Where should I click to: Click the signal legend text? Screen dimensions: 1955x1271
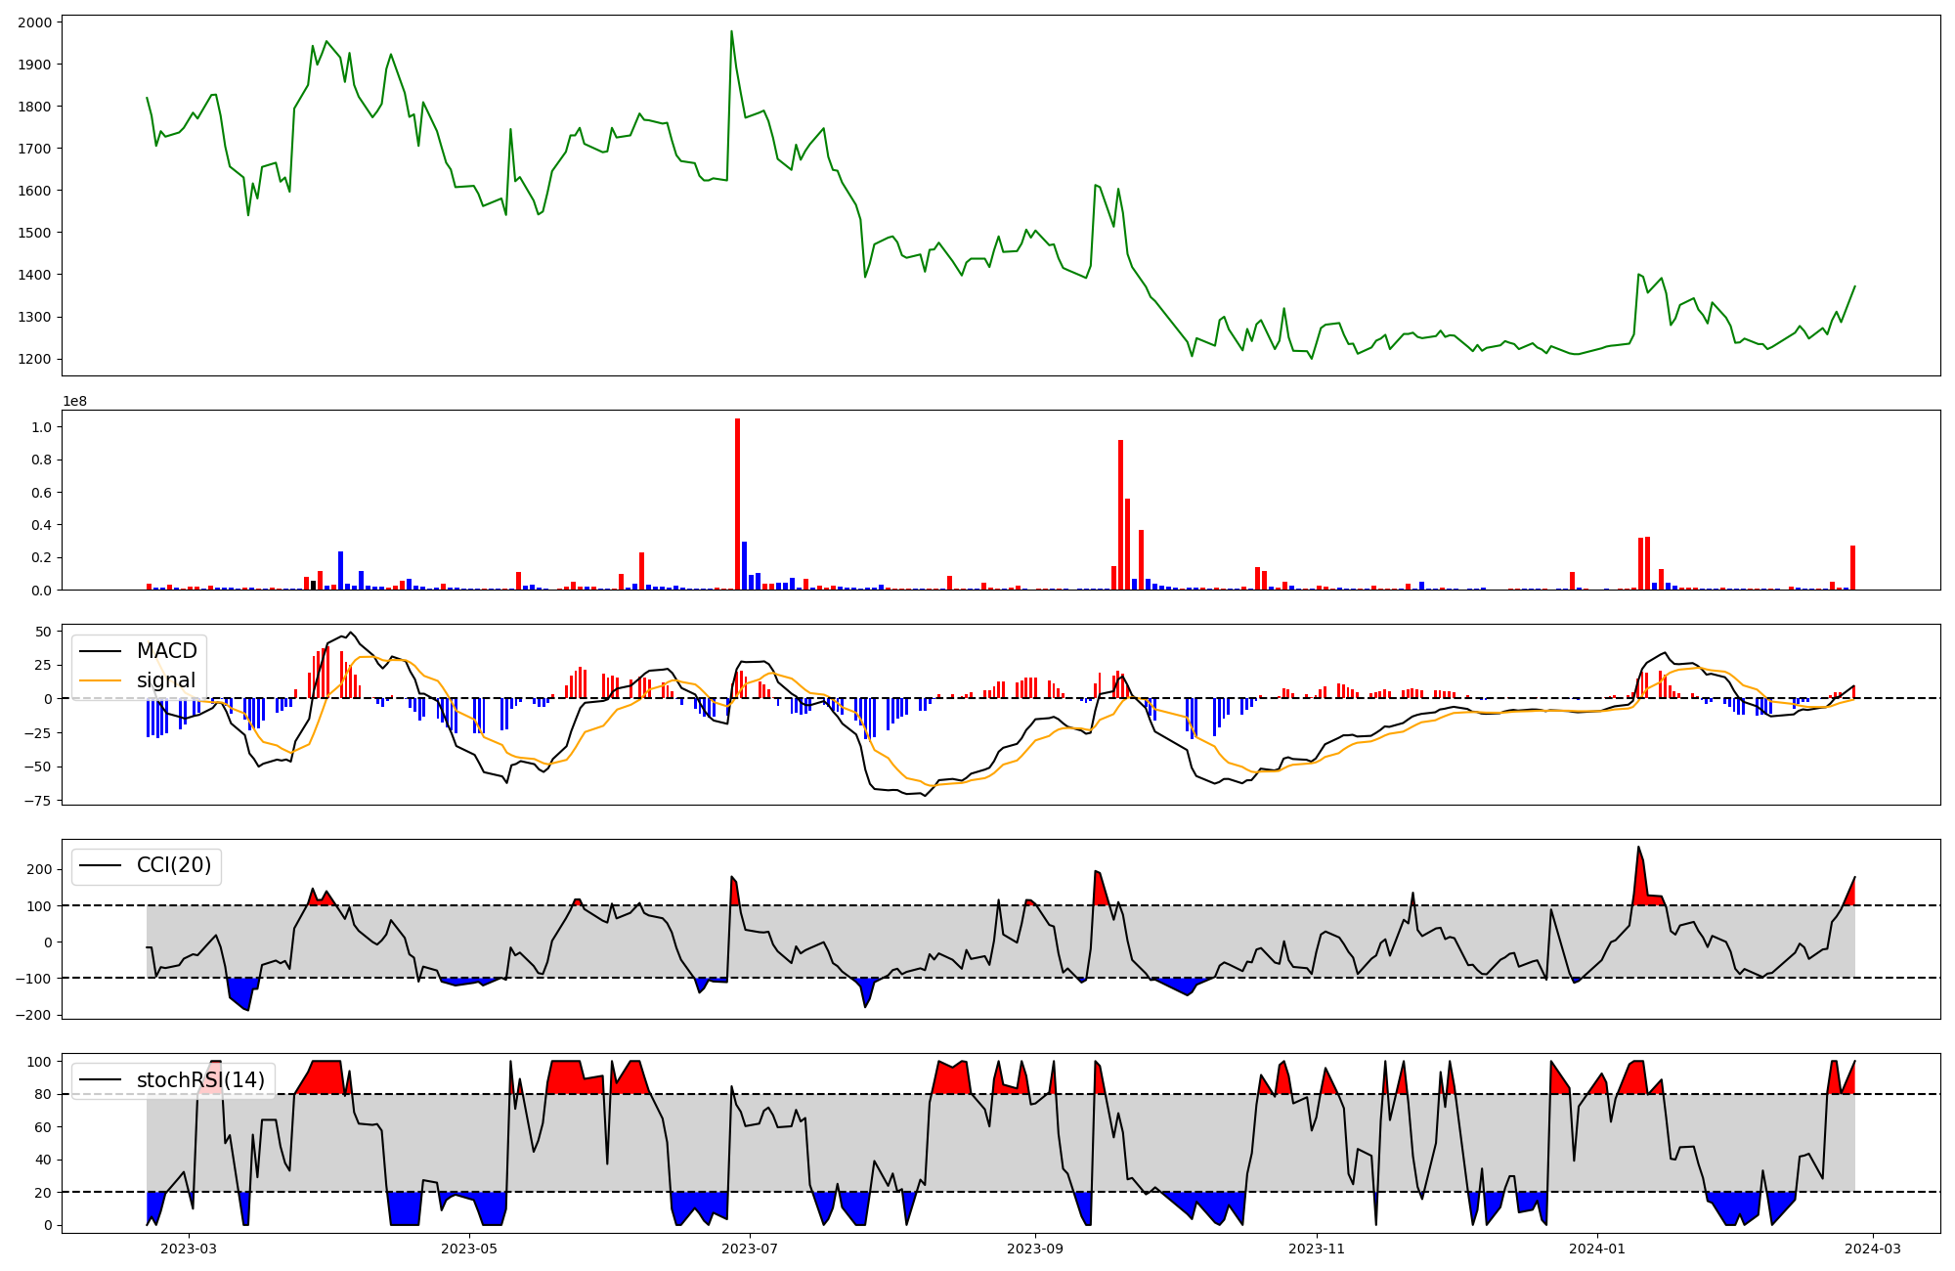(165, 680)
